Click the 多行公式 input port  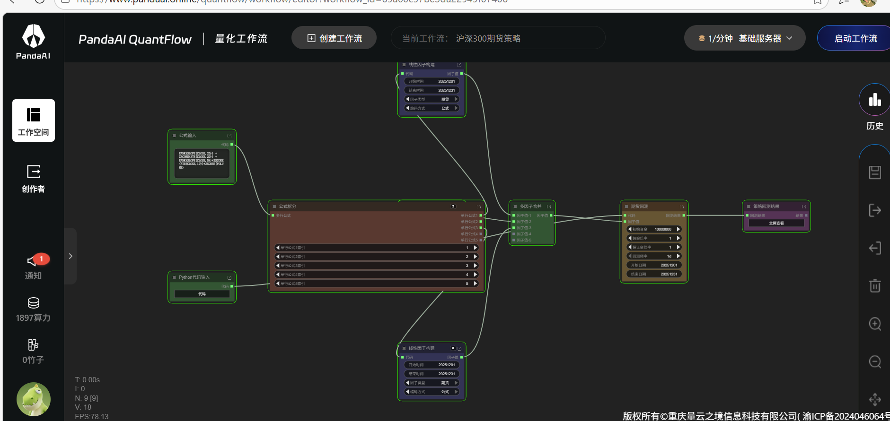(273, 215)
